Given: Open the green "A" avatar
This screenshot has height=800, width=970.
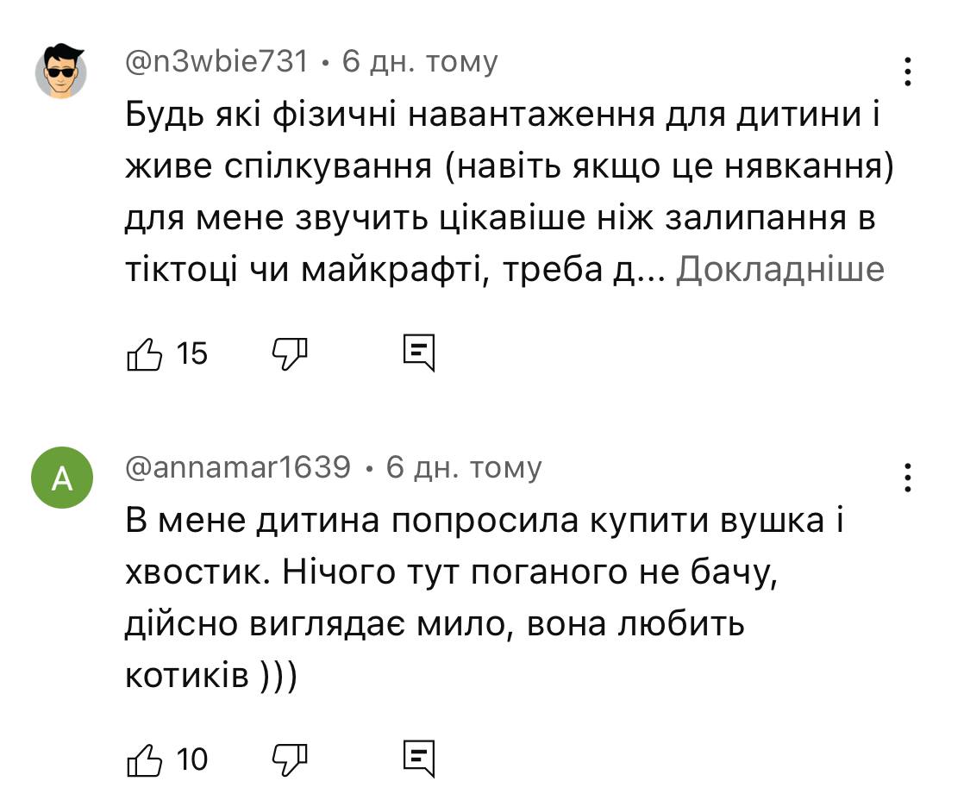Looking at the screenshot, I should 60,478.
